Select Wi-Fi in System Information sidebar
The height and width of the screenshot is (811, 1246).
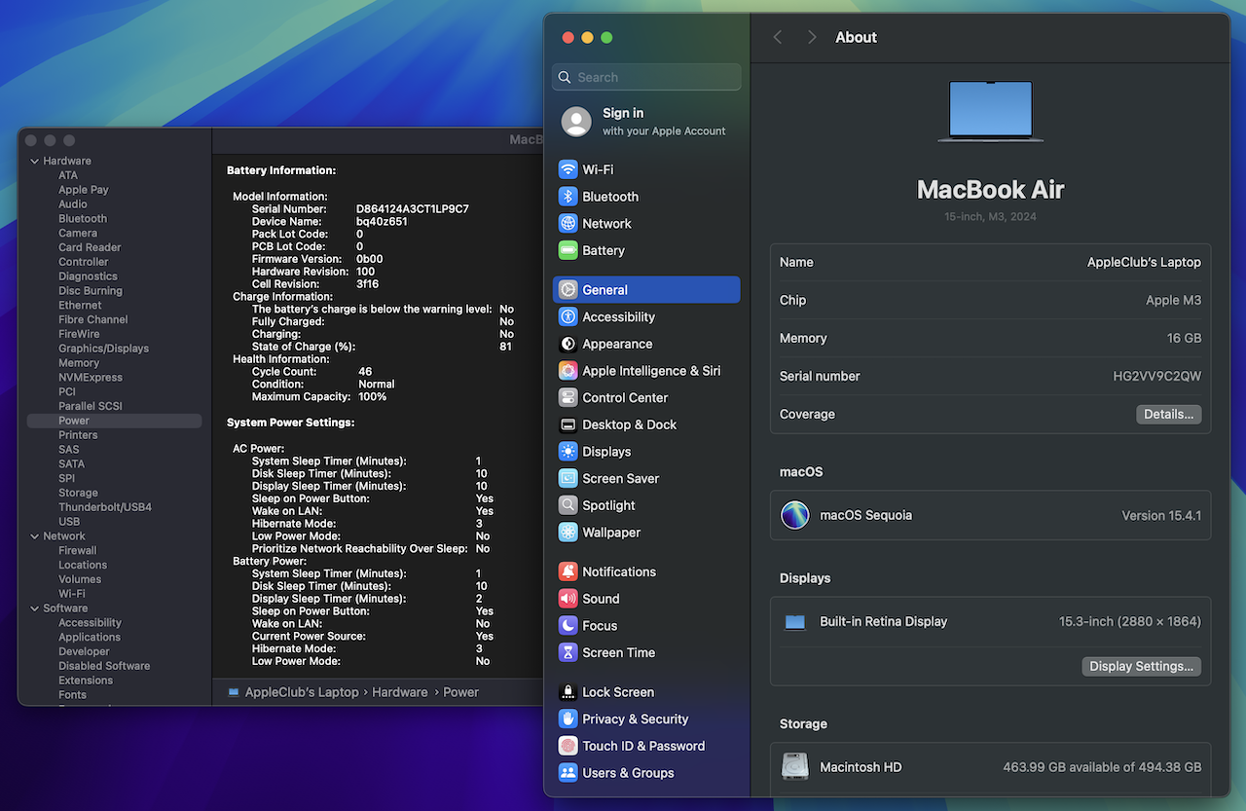72,594
